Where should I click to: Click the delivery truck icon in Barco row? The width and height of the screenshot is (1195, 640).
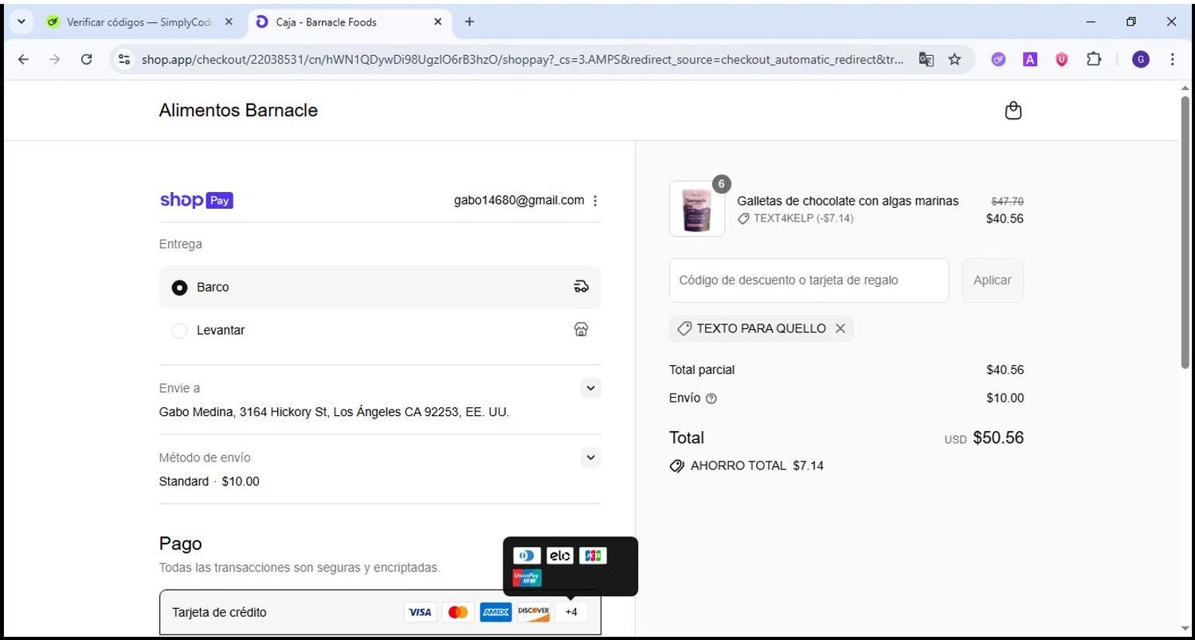pyautogui.click(x=582, y=287)
